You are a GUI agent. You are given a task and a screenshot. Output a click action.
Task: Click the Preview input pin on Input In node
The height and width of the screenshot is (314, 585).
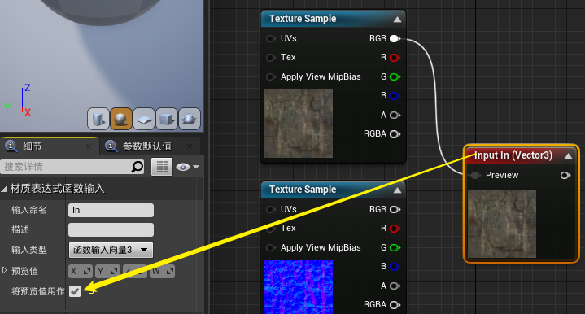point(475,175)
